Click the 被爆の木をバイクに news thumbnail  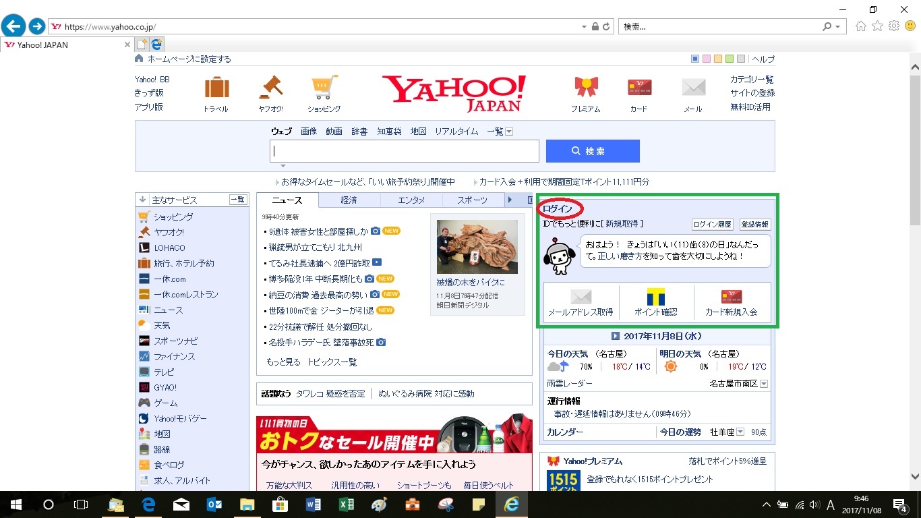click(x=477, y=246)
